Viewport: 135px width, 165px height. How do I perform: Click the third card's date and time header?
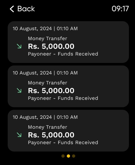point(45,117)
